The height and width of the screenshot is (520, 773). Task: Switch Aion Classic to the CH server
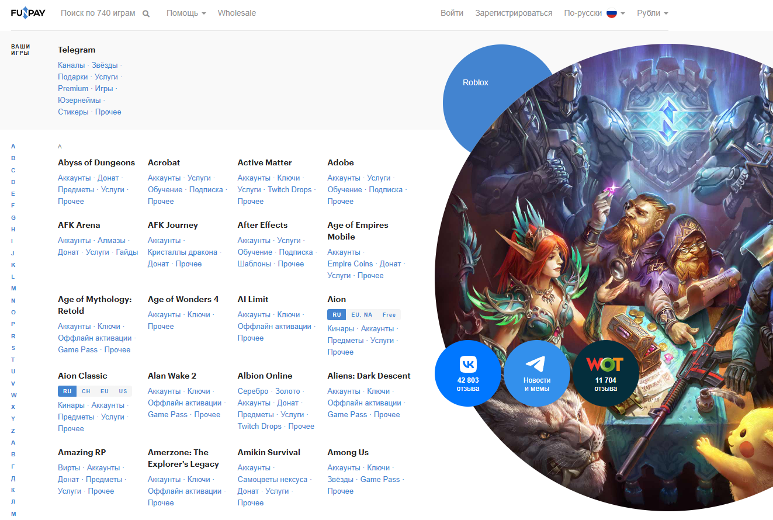point(86,391)
